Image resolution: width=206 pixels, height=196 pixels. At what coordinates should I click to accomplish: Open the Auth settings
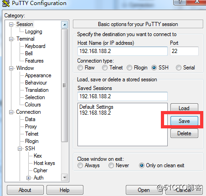[39, 178]
